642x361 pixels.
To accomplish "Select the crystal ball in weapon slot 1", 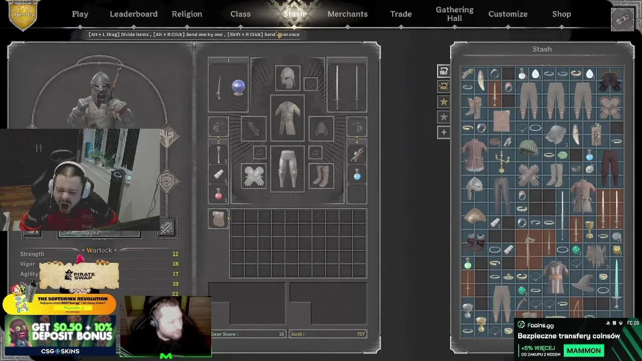I will pos(238,88).
